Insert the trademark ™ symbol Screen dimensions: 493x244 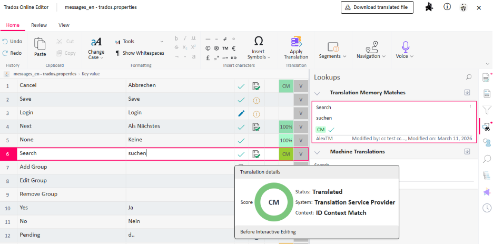tap(225, 48)
